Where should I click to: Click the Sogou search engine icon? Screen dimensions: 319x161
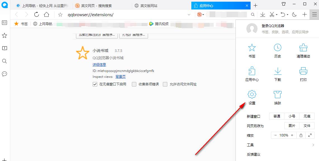(x=199, y=15)
